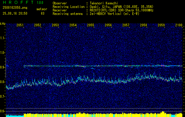Screen dimensions: 185x117
Task: Click the 2059 time marker
Action: (x=161, y=25)
